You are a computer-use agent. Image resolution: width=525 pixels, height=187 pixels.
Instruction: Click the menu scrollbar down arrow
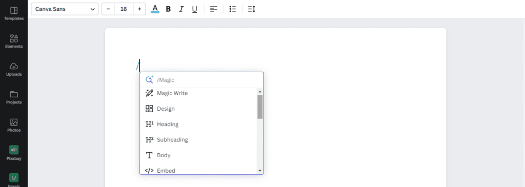pyautogui.click(x=260, y=171)
